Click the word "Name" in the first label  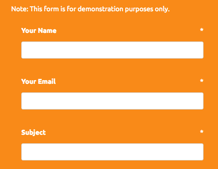point(47,31)
